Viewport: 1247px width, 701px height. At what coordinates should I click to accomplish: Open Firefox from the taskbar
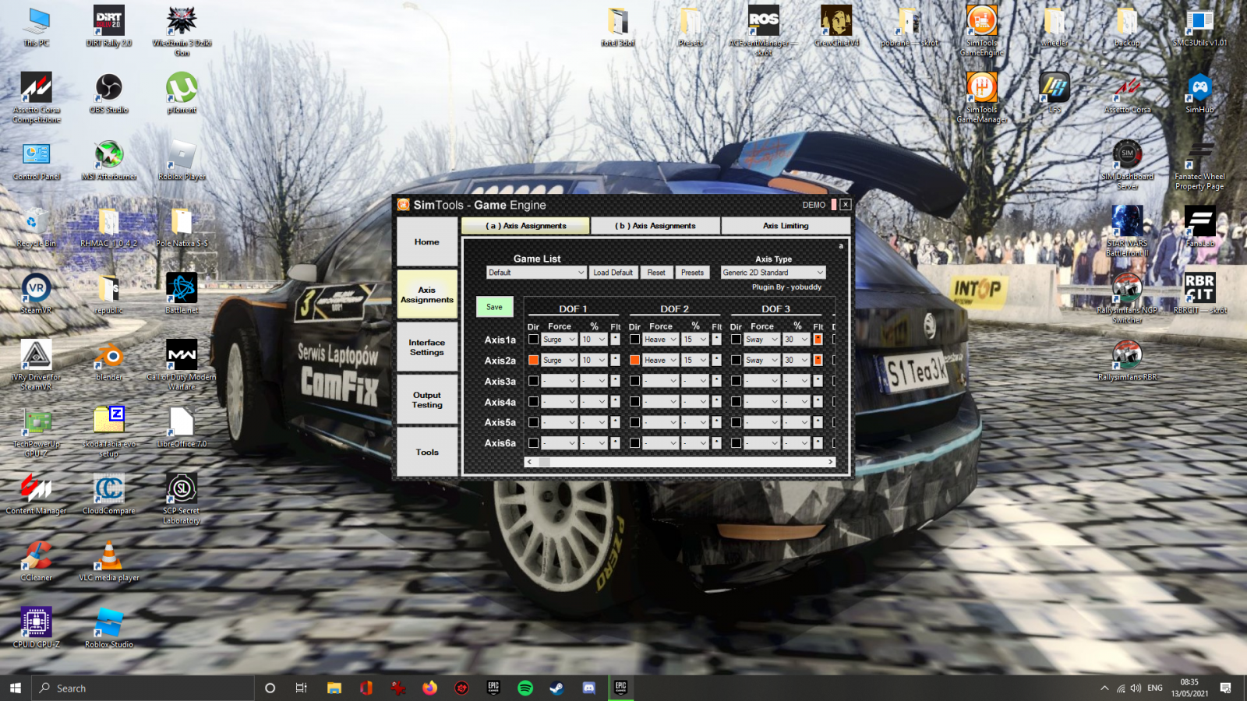(429, 688)
